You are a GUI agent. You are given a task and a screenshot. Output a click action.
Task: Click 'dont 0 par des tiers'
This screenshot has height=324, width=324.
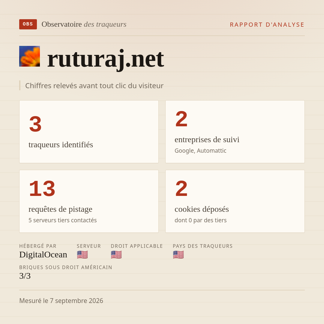click(x=201, y=220)
